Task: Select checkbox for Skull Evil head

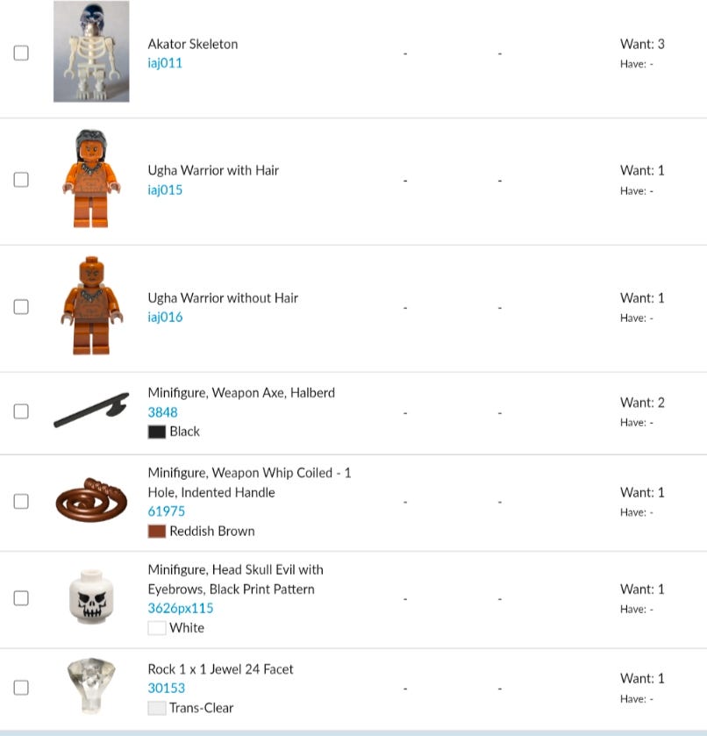Action: 21,598
